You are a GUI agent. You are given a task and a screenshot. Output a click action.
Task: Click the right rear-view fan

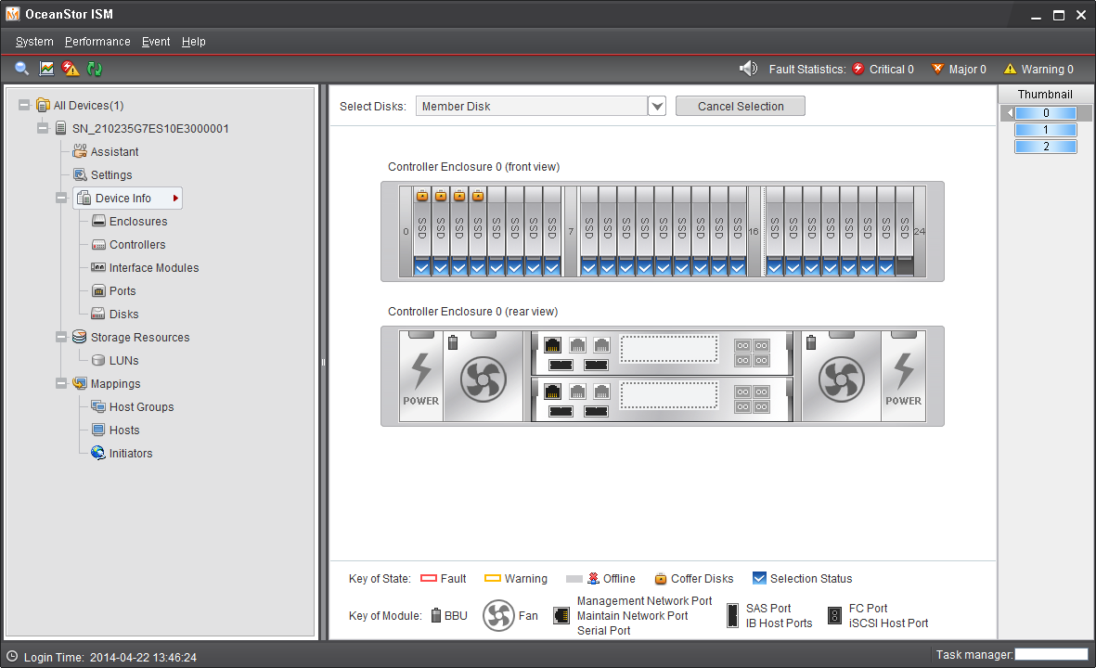coord(842,379)
